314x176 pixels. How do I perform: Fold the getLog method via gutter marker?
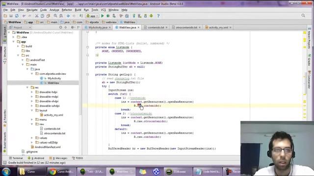pos(87,74)
